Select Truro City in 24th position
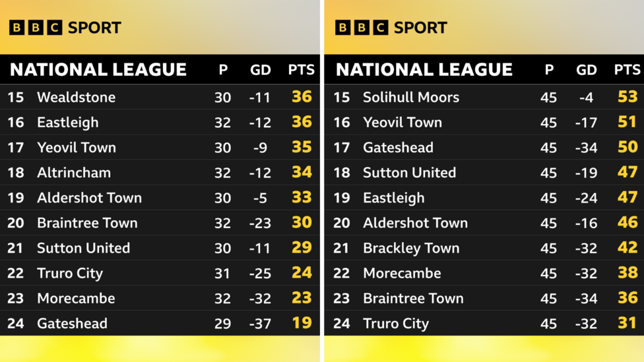The width and height of the screenshot is (644, 362). pos(396,323)
